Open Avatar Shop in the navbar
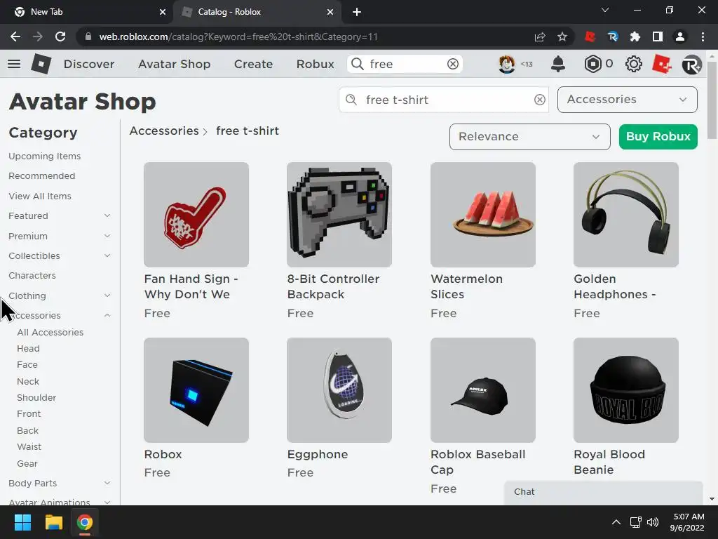The width and height of the screenshot is (718, 539). [x=175, y=64]
